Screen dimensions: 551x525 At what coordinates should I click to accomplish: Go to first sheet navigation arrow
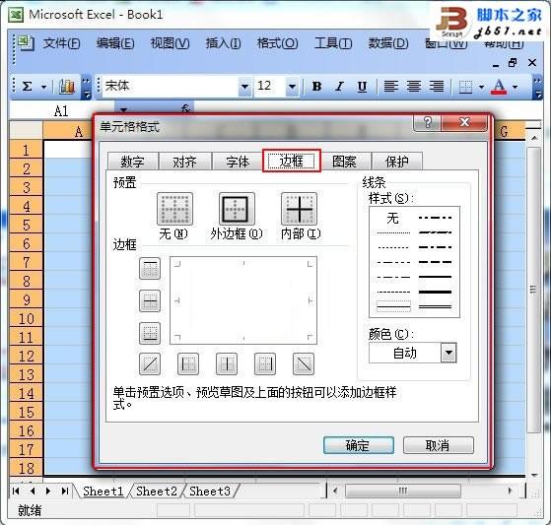16,491
